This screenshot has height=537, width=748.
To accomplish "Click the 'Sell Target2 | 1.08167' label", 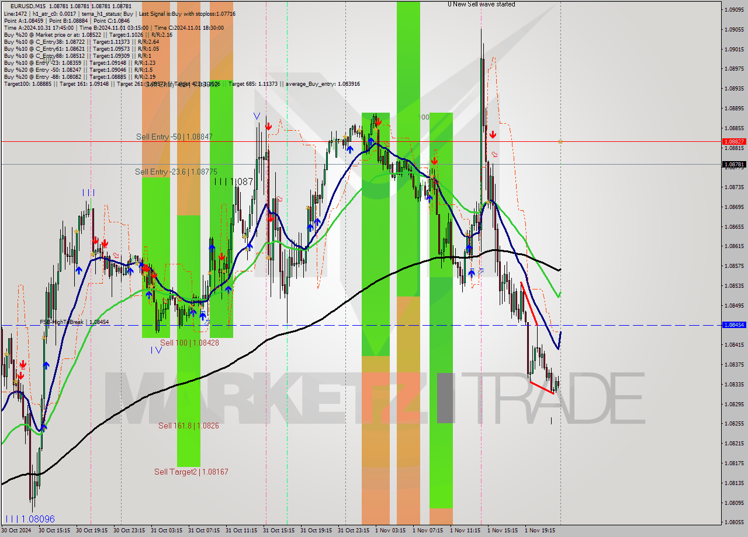I will pyautogui.click(x=191, y=472).
